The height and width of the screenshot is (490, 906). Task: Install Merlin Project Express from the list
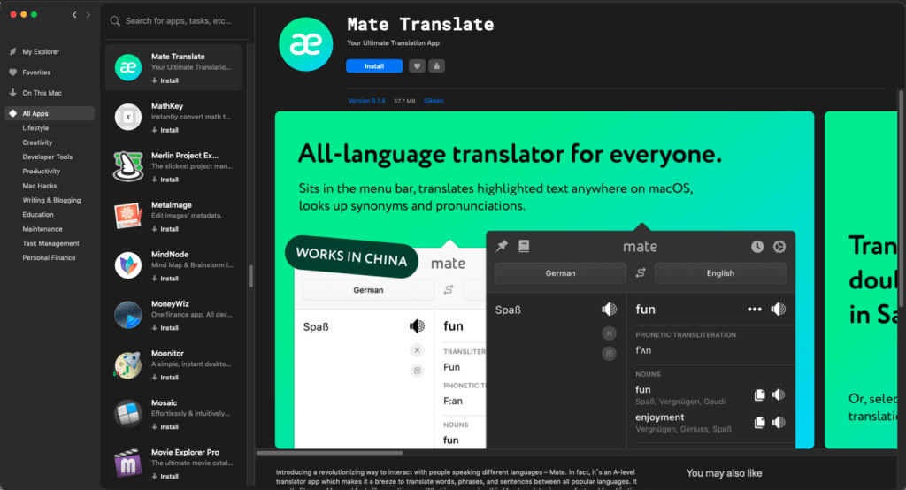coord(165,180)
